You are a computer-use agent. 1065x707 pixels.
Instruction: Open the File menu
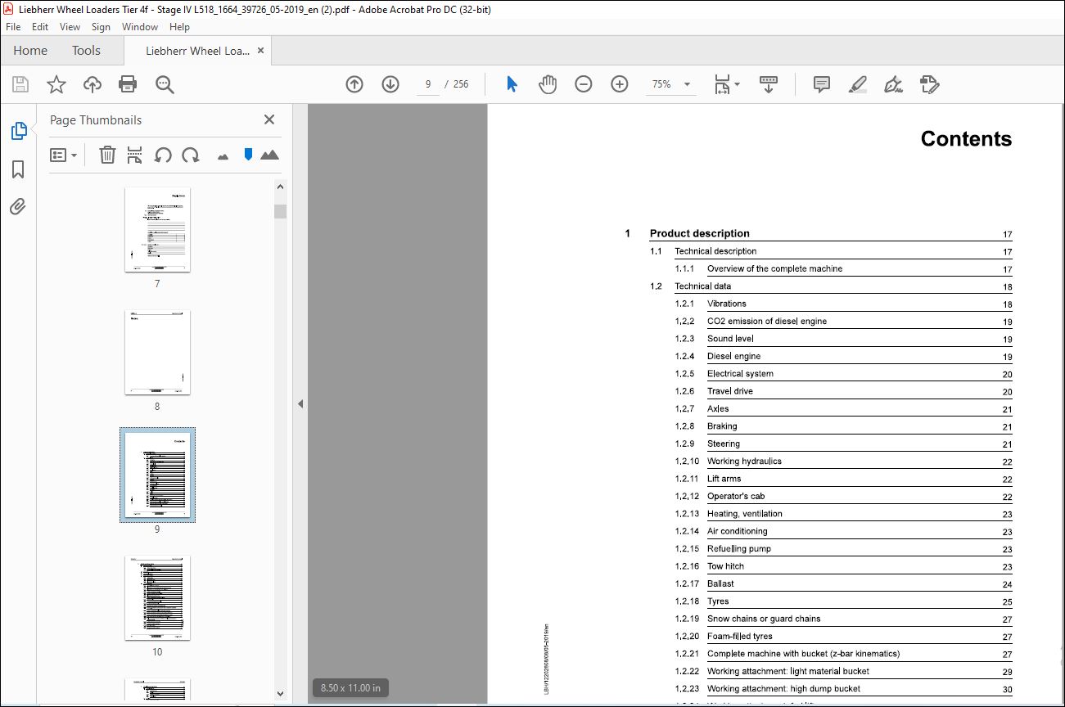click(13, 27)
